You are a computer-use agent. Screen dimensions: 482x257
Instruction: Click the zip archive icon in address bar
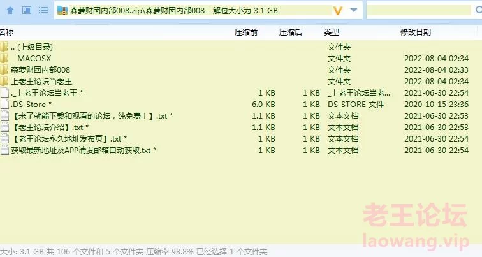[62, 11]
